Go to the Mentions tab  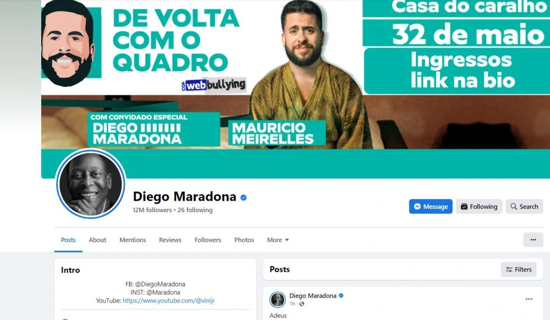[x=133, y=240]
